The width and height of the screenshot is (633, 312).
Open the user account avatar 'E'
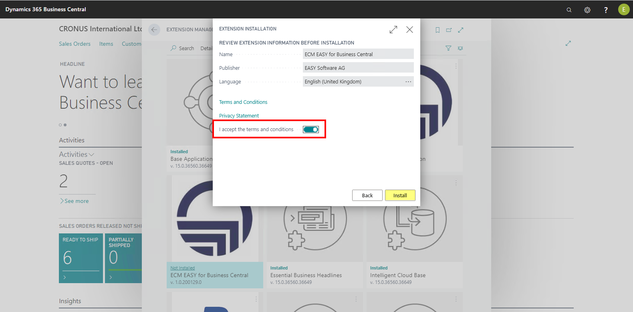point(624,9)
